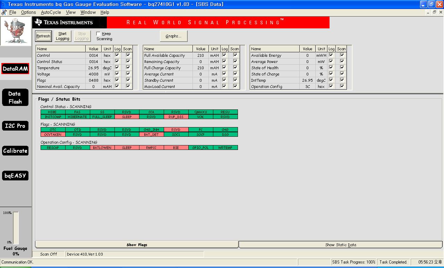
Task: Toggle Log checkbox for State of Charge
Action: pos(331,74)
